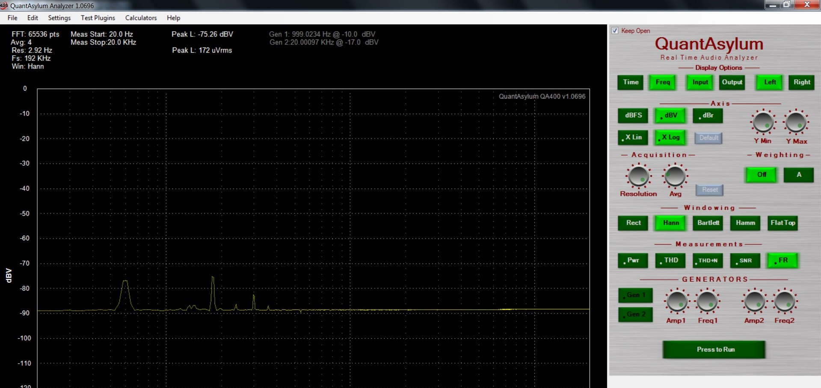
Task: Open the Test Plugins menu
Action: pos(98,18)
